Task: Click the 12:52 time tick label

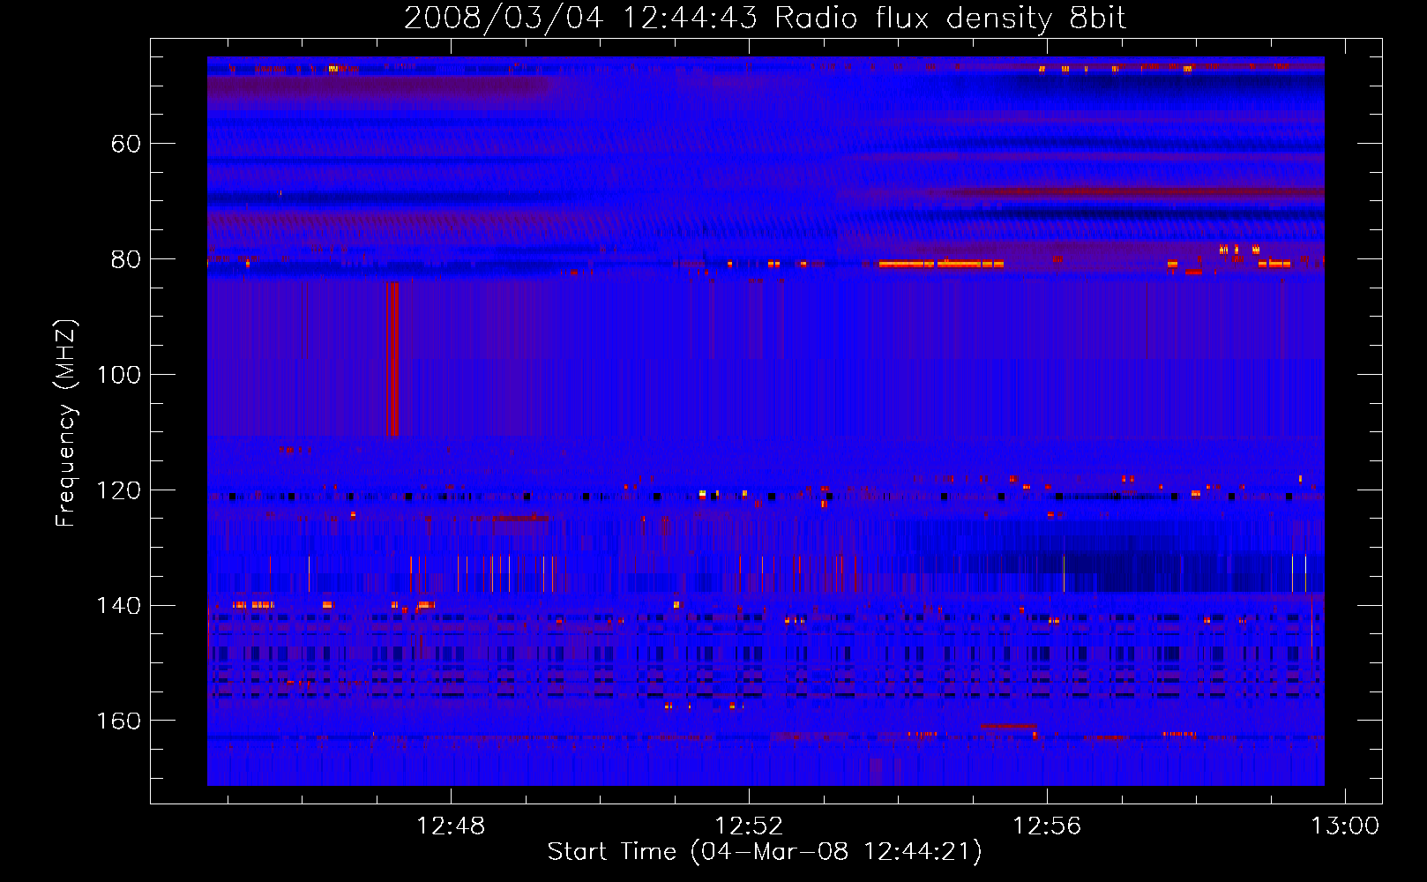Action: [x=749, y=826]
